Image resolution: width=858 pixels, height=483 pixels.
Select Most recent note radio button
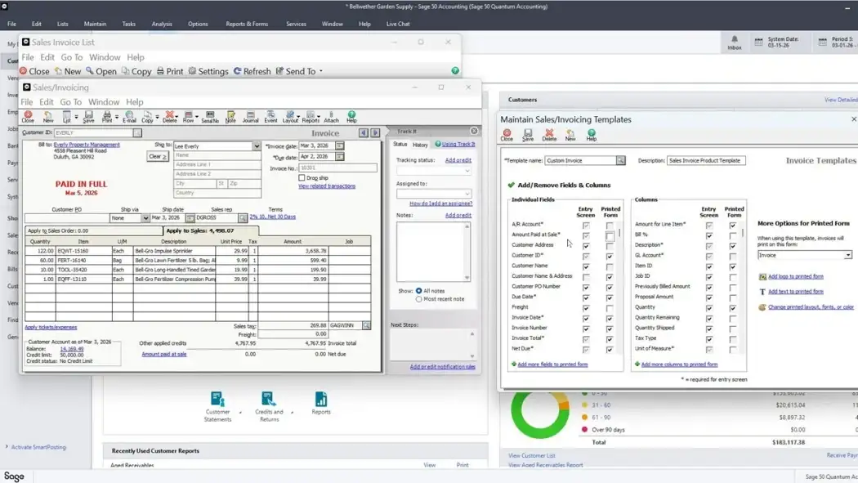(x=418, y=299)
